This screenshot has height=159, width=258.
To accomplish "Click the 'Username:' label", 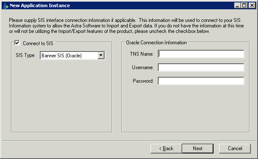I will [x=143, y=67].
